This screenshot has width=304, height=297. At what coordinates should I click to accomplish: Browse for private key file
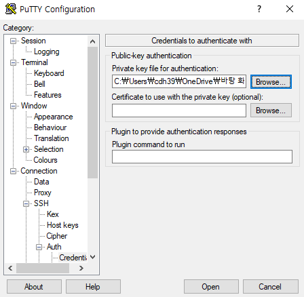pyautogui.click(x=271, y=82)
